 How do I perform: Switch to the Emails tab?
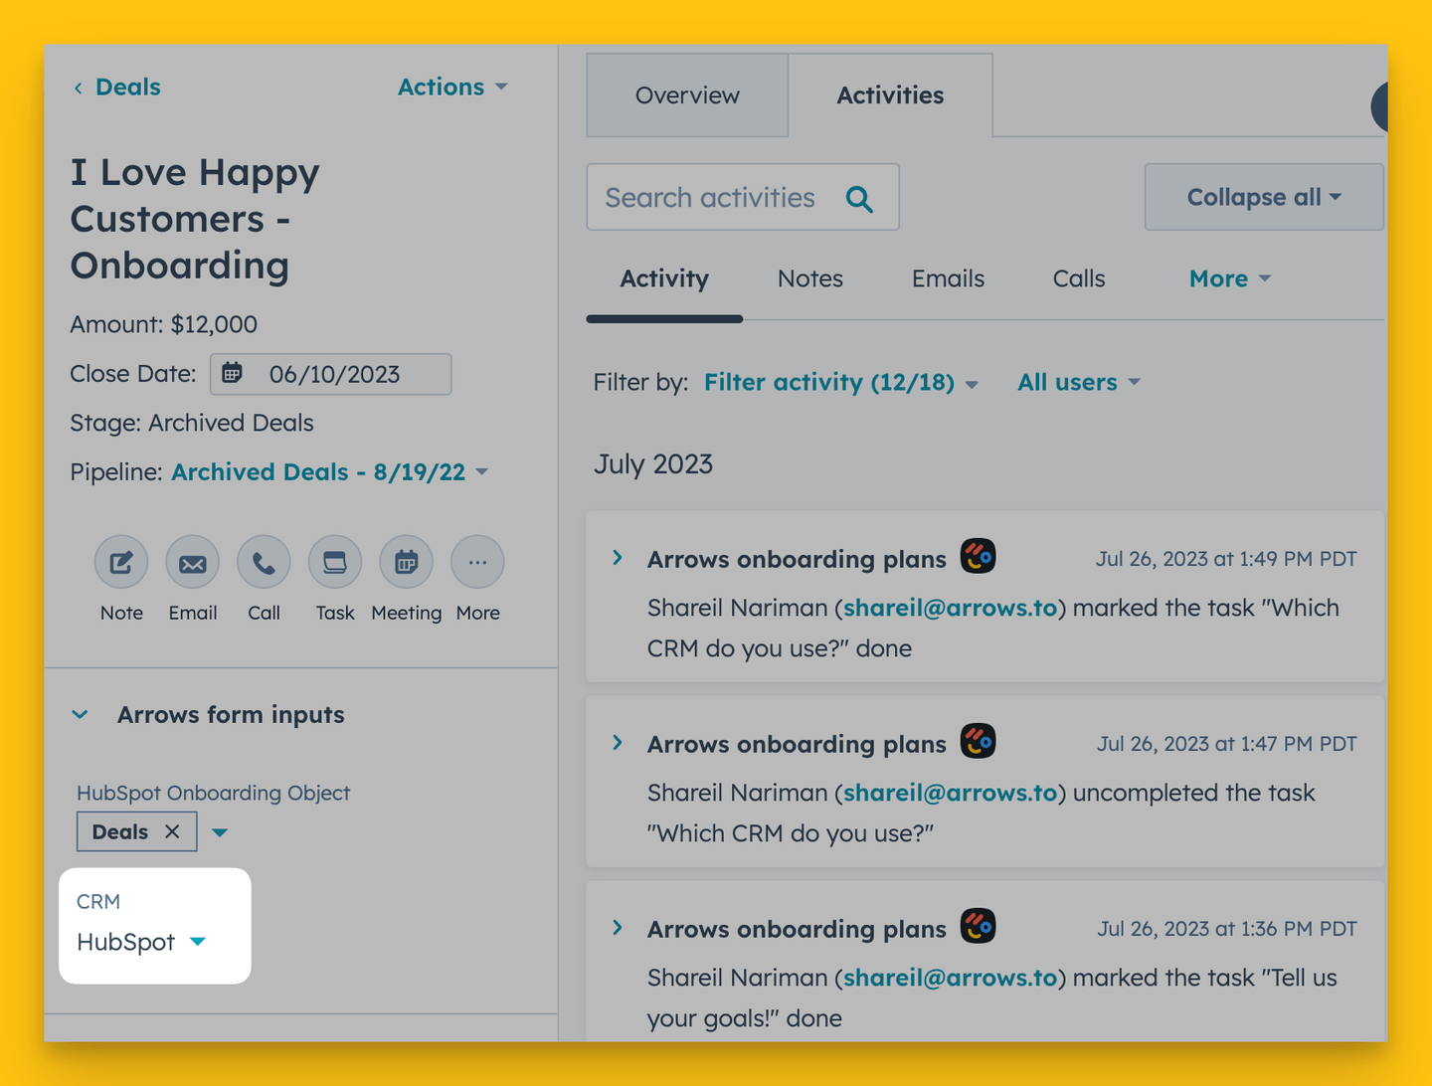(948, 279)
